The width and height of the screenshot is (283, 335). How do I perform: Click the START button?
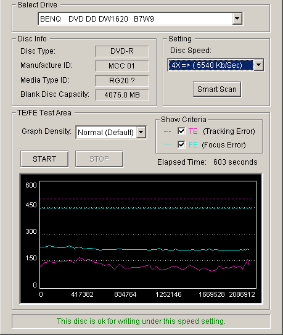(x=44, y=159)
